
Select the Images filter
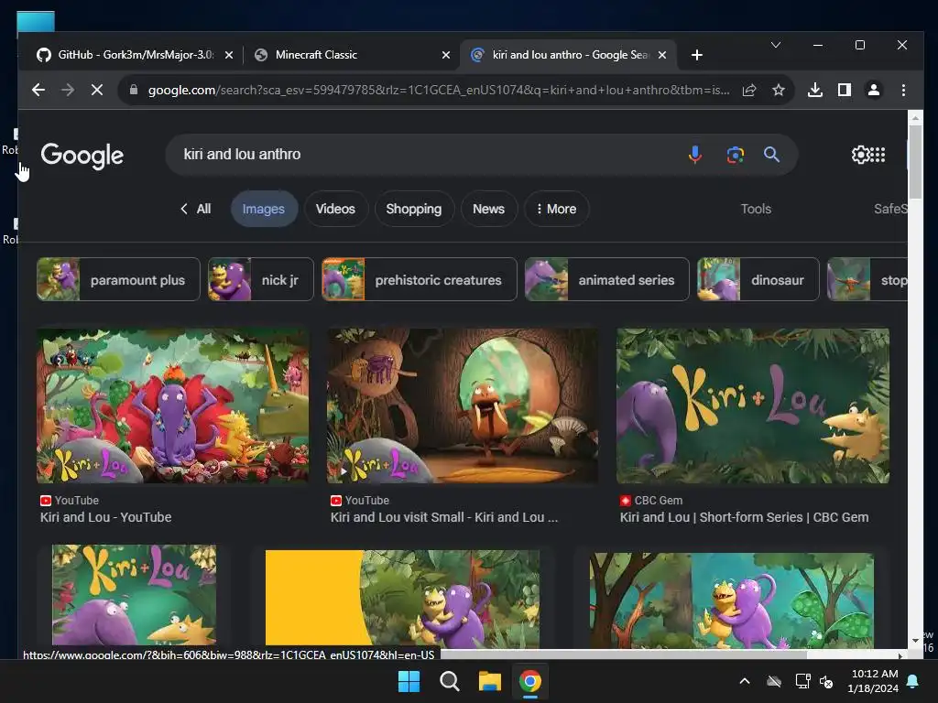click(x=264, y=209)
